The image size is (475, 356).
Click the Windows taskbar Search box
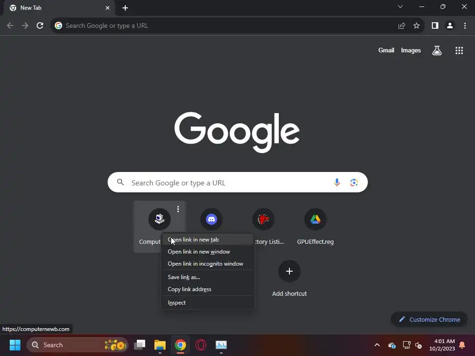pyautogui.click(x=77, y=345)
